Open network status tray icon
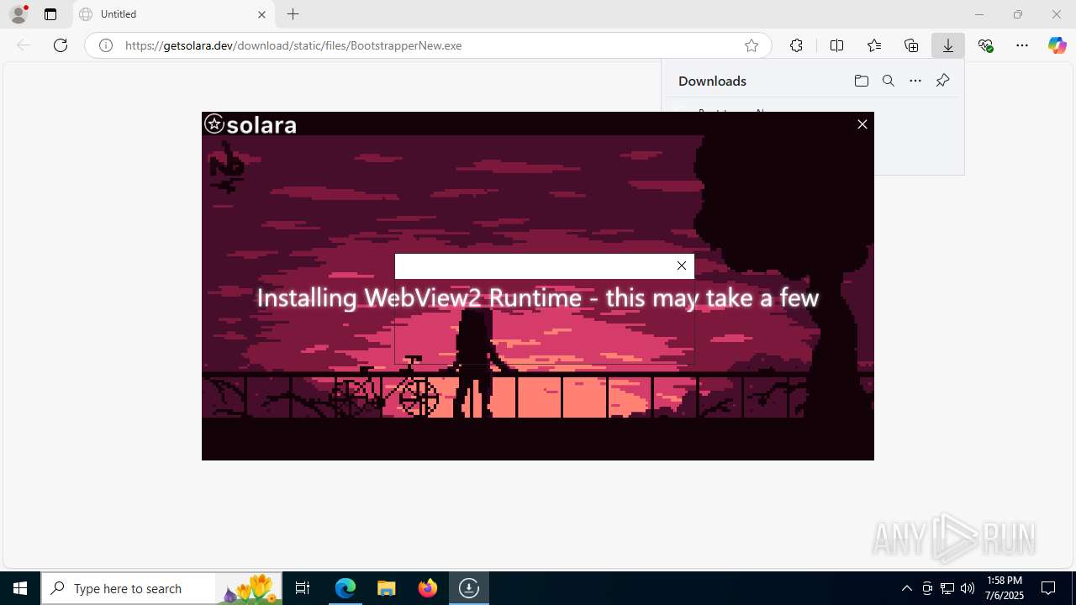This screenshot has width=1076, height=605. click(947, 588)
